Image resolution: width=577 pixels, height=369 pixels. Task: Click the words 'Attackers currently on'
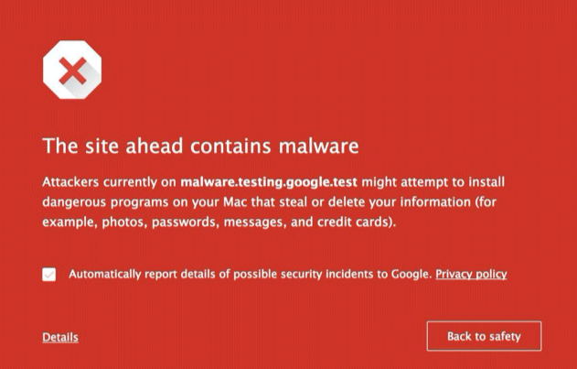(x=110, y=182)
